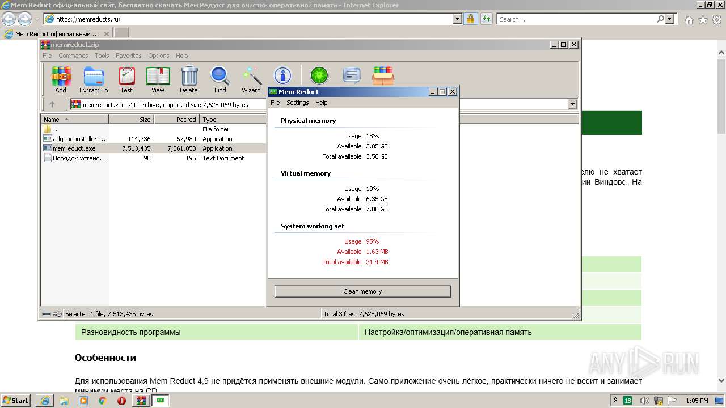
Task: Click the Find magnifier icon in WinRAR
Action: click(220, 79)
